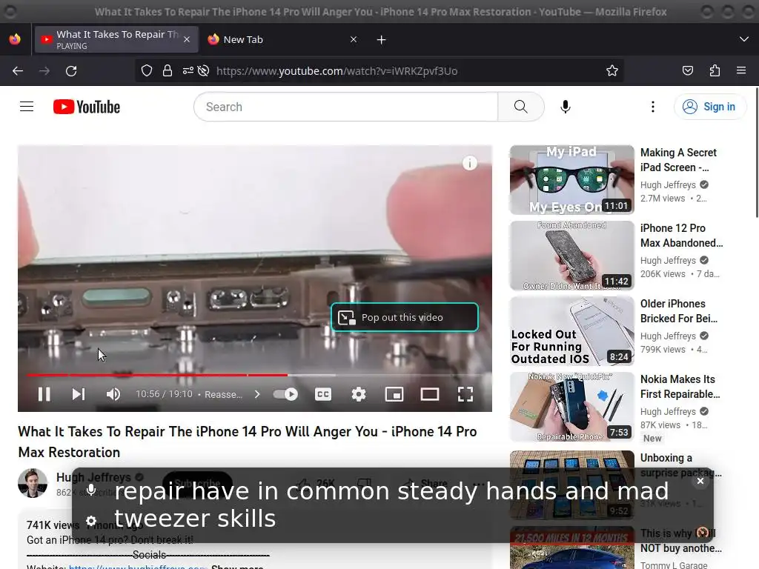View site security padlock info
Image resolution: width=759 pixels, height=569 pixels.
[x=168, y=70]
